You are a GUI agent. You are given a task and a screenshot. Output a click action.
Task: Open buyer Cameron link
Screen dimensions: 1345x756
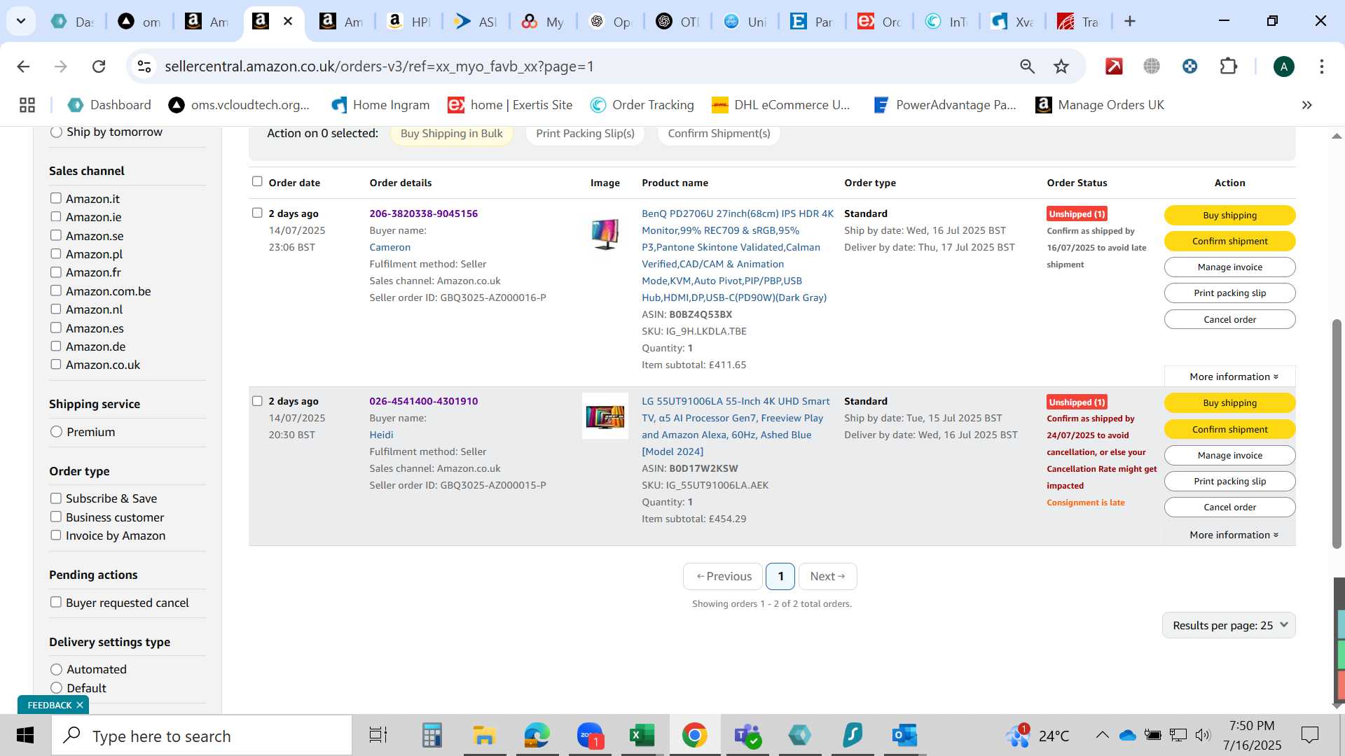click(389, 247)
